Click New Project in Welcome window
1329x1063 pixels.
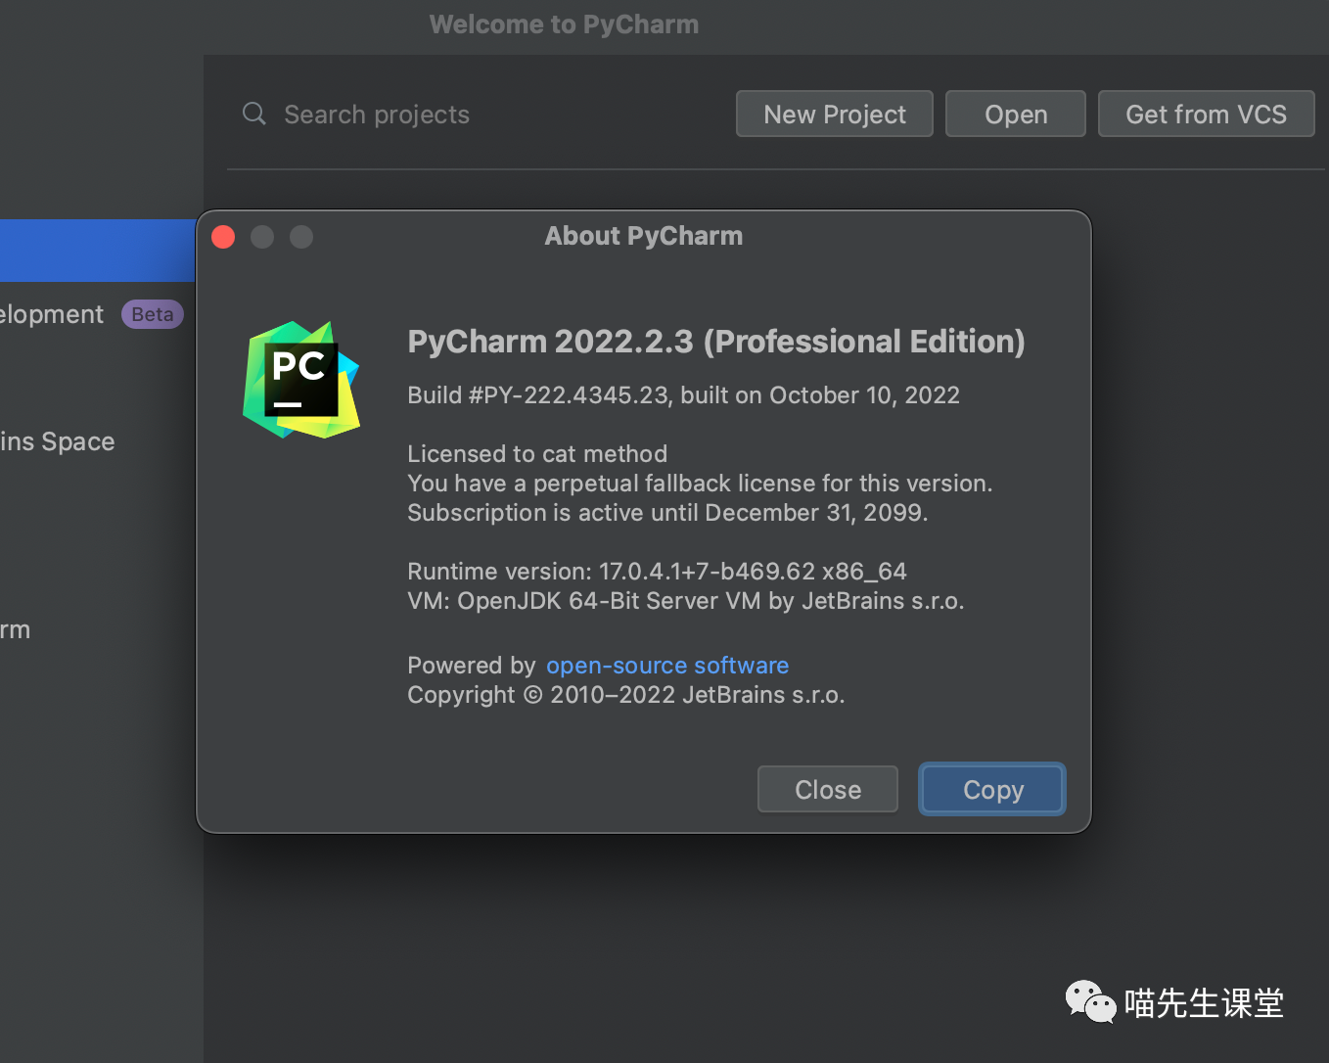pos(835,115)
